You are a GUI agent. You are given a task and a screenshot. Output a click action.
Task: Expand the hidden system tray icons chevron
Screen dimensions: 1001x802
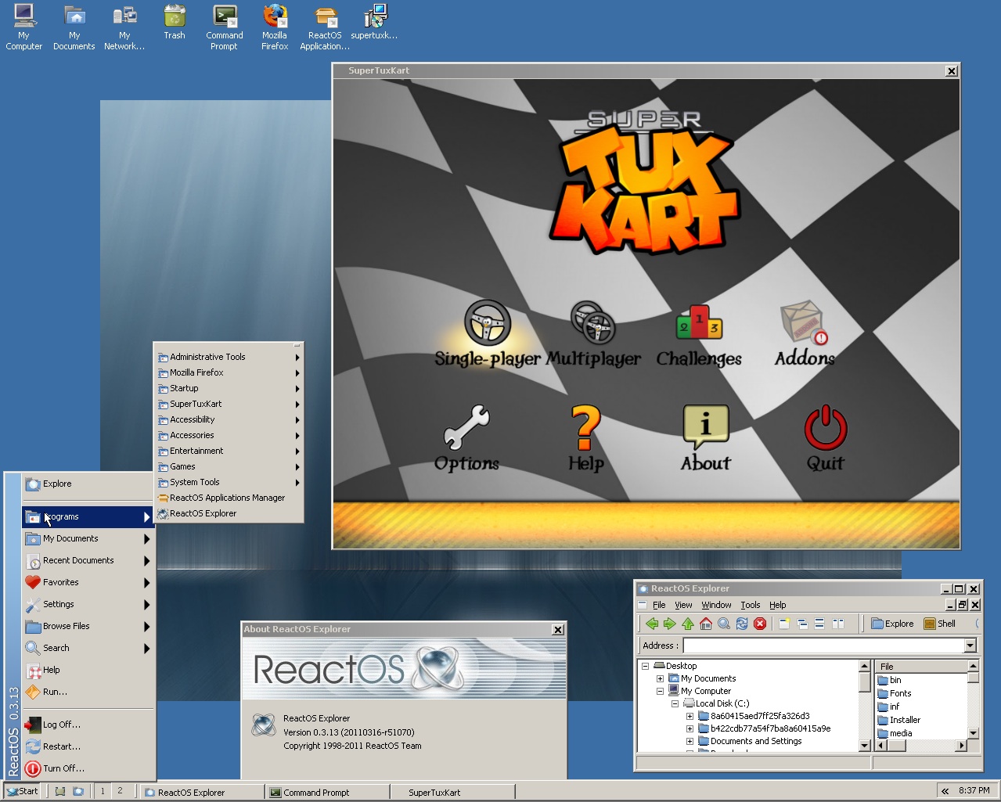(945, 791)
